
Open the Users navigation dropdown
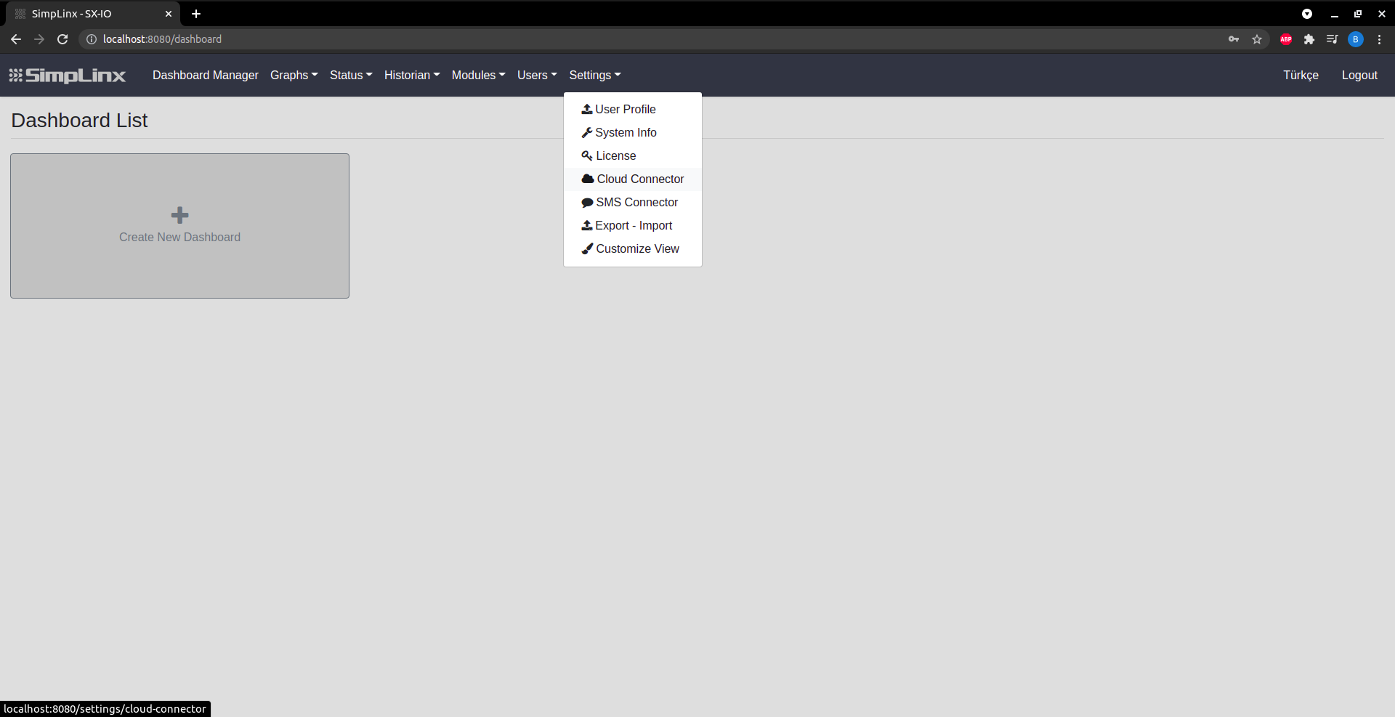(536, 75)
